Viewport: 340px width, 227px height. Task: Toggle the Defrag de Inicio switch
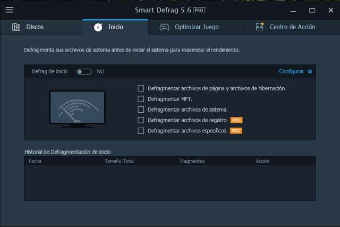click(84, 72)
